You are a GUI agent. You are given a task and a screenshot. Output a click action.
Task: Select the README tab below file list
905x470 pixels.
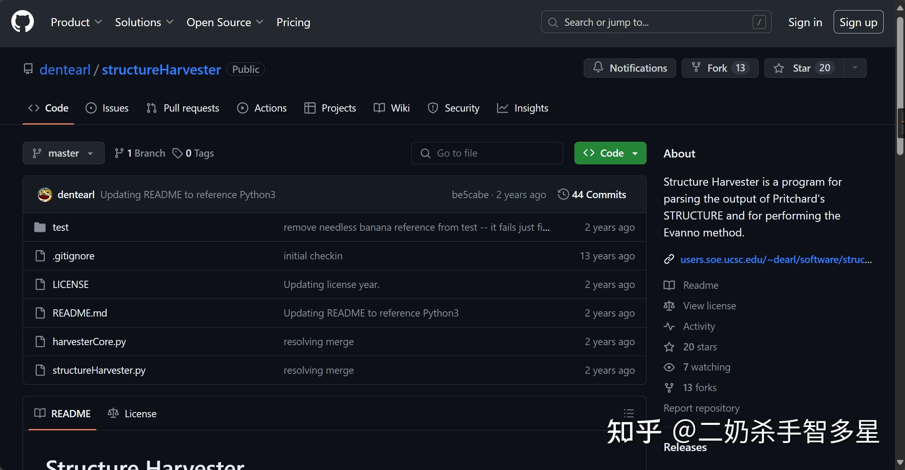click(x=62, y=414)
